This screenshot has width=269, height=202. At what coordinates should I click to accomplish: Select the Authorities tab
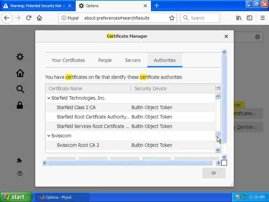pos(165,60)
